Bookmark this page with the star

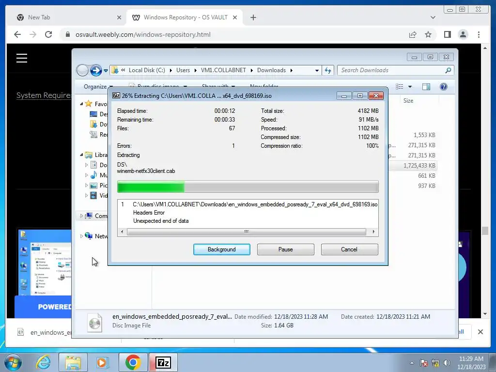pos(428,34)
